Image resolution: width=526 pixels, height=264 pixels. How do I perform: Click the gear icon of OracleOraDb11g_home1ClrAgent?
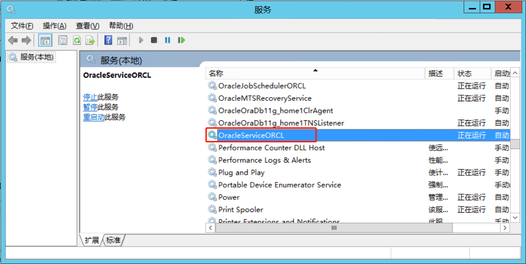(x=212, y=111)
